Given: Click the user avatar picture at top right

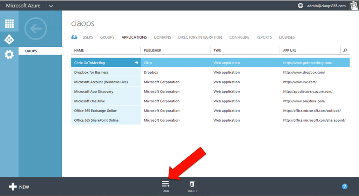Looking at the screenshot, I should click(x=354, y=6).
